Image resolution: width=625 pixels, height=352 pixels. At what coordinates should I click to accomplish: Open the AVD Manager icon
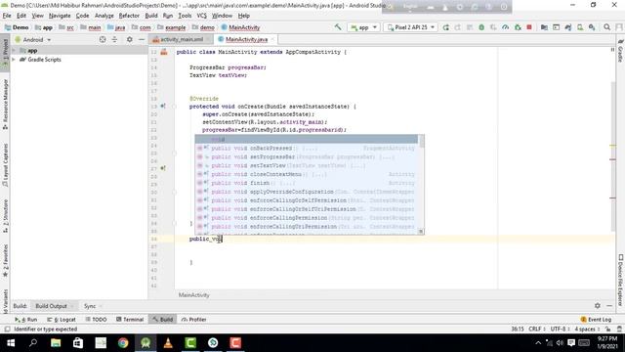[x=580, y=27]
